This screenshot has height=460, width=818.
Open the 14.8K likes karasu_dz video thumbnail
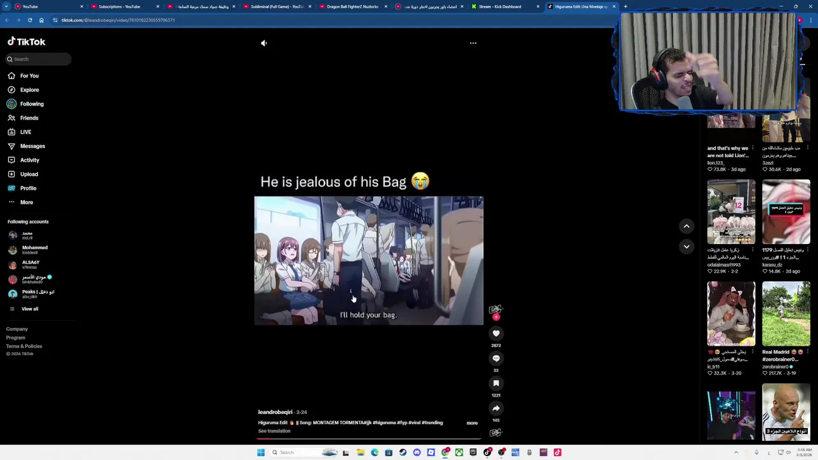pos(786,211)
